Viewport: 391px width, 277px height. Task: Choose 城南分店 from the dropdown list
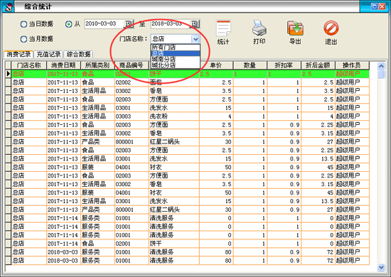click(x=176, y=59)
